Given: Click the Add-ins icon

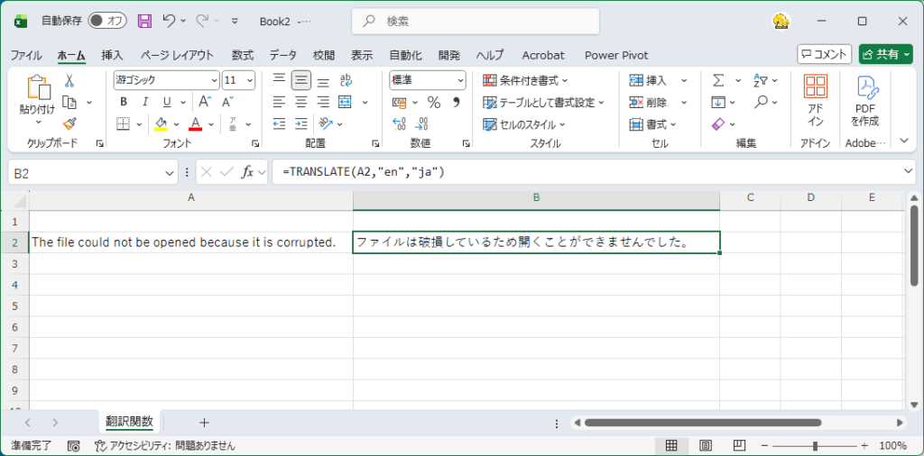Looking at the screenshot, I should coord(816,101).
